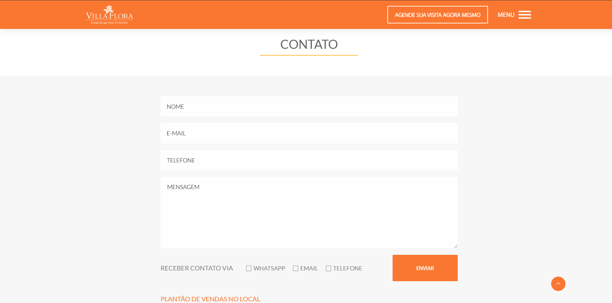The image size is (612, 303).
Task: Click the WHATSAPP label text
Action: click(x=269, y=268)
